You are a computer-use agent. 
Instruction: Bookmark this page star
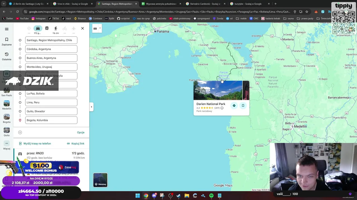[307, 12]
